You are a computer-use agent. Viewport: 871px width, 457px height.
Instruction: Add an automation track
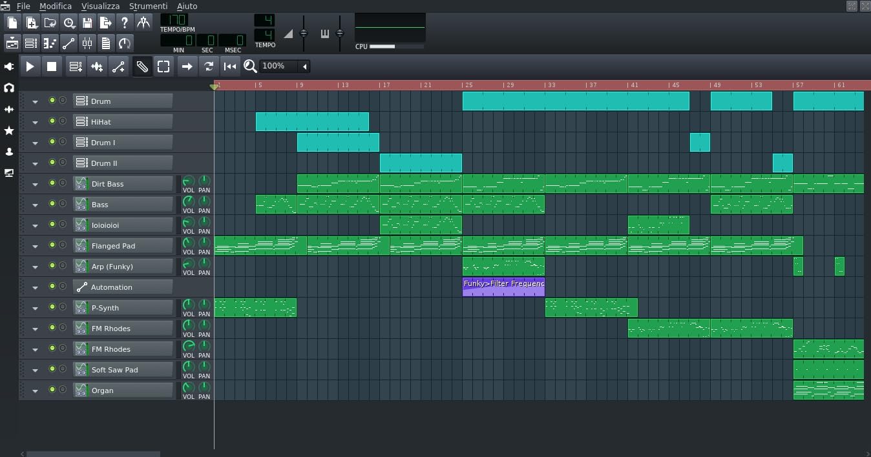click(x=118, y=66)
